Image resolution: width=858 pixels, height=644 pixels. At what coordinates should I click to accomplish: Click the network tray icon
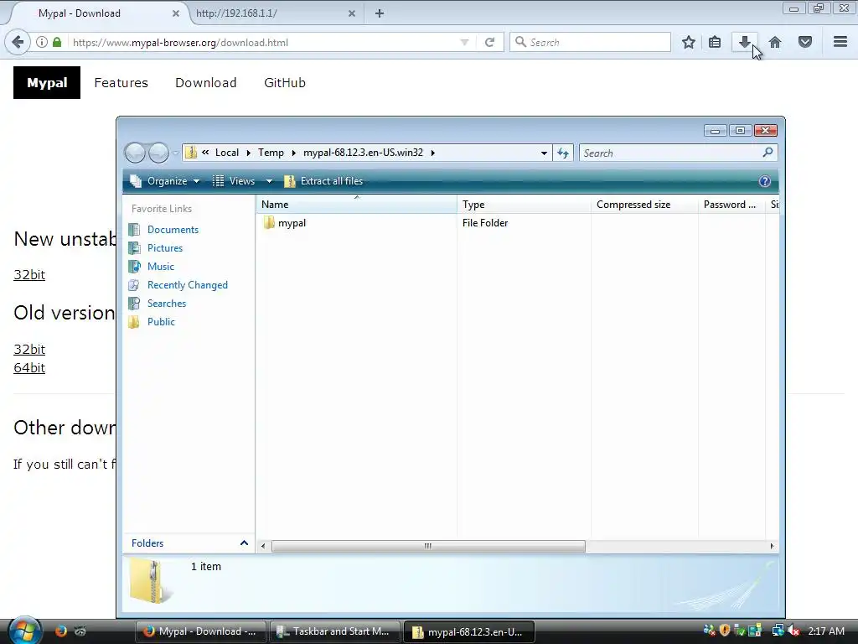click(778, 631)
